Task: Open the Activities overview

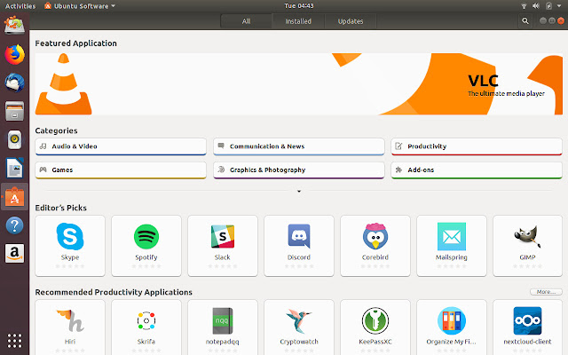Action: coord(20,6)
